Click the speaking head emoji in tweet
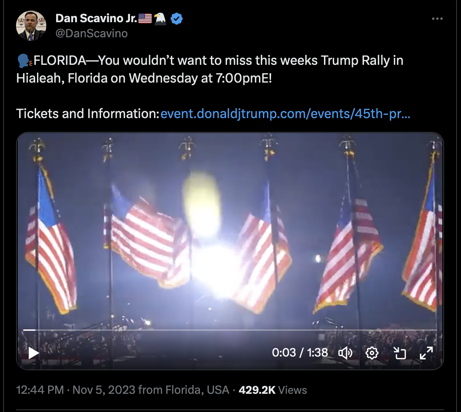 tap(24, 61)
